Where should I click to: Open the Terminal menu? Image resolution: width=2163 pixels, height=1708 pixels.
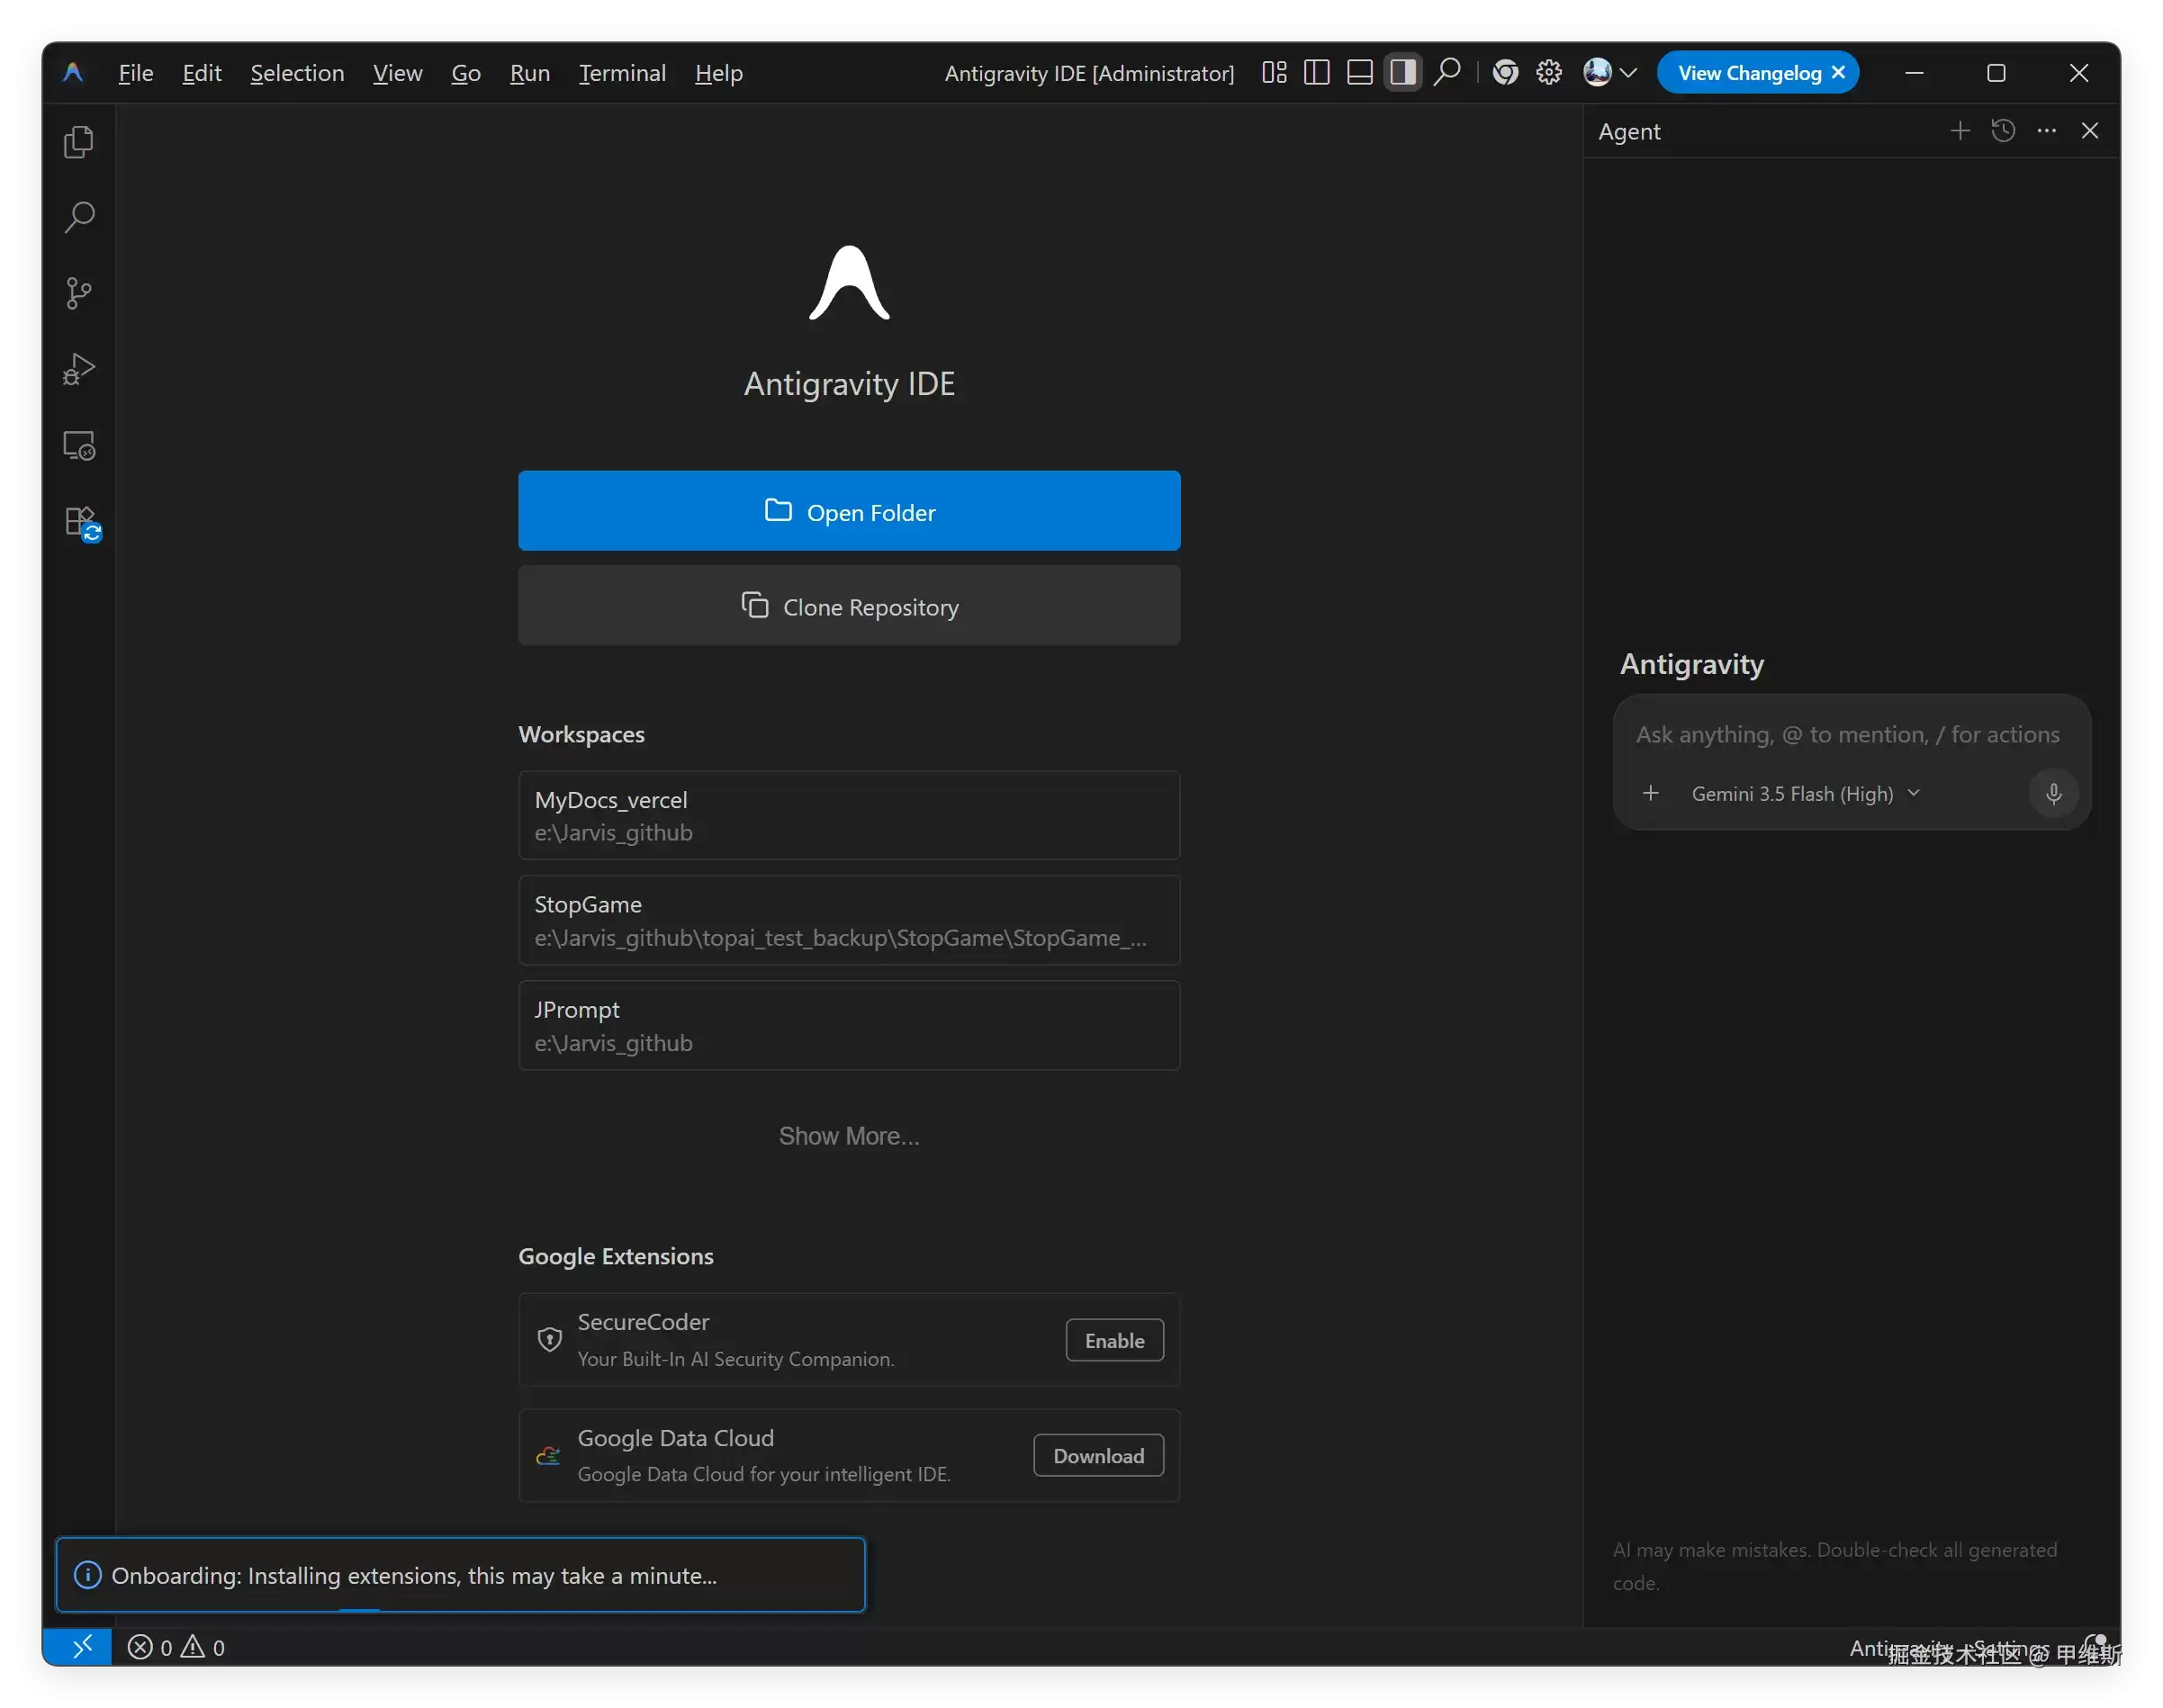click(x=622, y=73)
